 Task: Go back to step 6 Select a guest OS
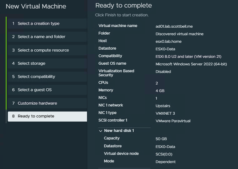point(35,90)
